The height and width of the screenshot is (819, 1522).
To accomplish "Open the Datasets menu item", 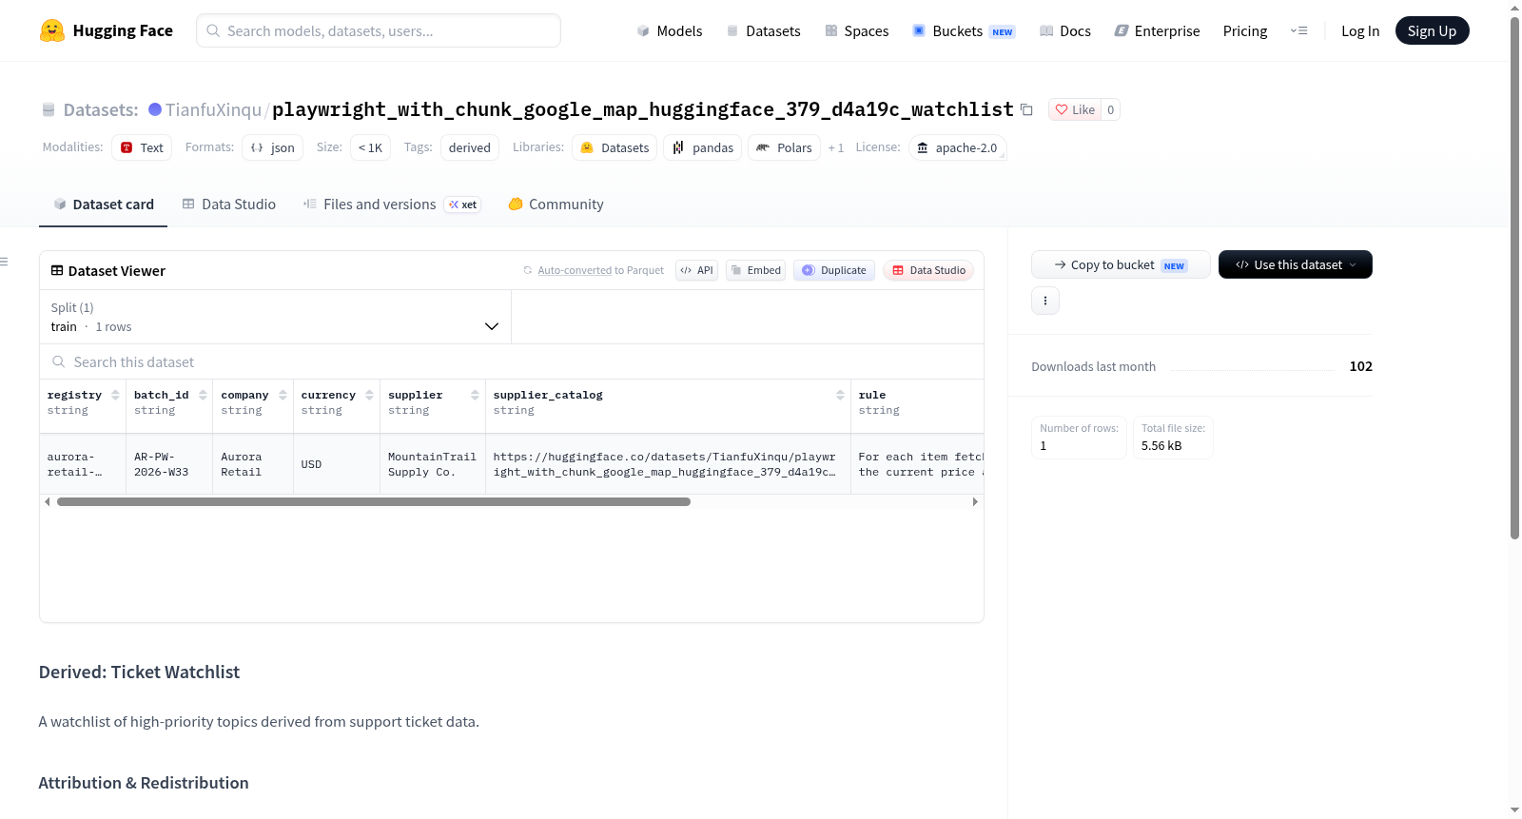I will (764, 30).
